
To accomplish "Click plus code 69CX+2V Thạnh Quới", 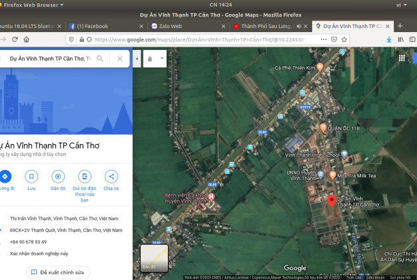I will pos(66,230).
